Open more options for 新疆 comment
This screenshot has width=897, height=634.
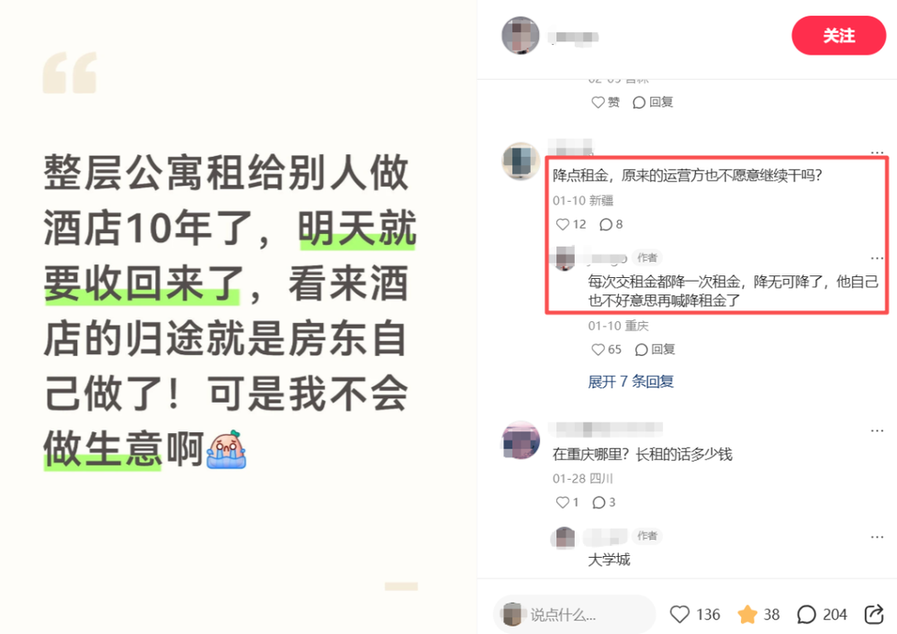click(x=877, y=152)
